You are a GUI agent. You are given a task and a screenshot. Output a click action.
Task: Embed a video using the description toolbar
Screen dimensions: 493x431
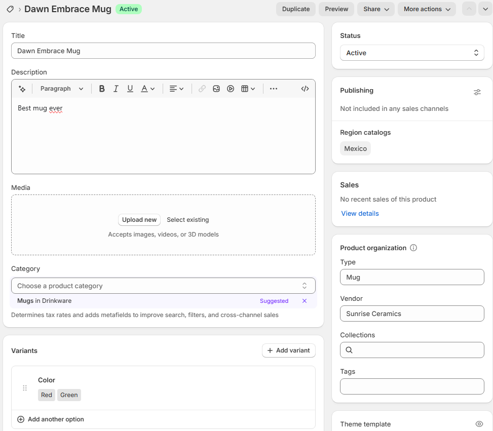pyautogui.click(x=231, y=88)
